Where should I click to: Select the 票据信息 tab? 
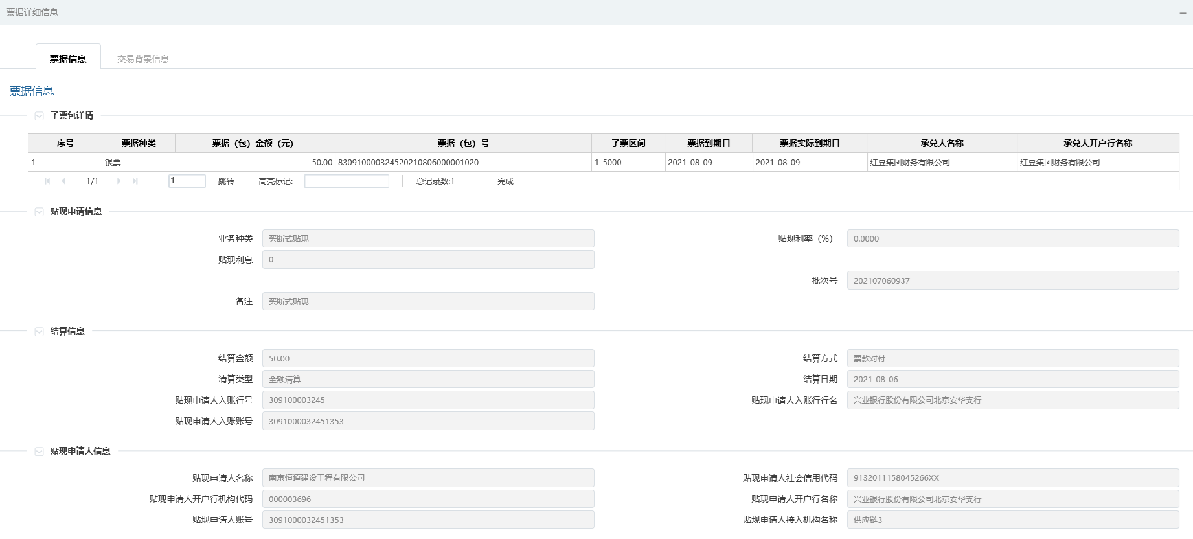coord(68,59)
